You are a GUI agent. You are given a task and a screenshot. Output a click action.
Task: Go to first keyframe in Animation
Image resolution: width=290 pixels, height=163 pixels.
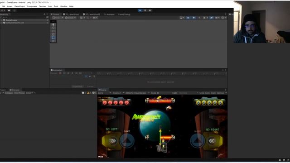point(64,73)
